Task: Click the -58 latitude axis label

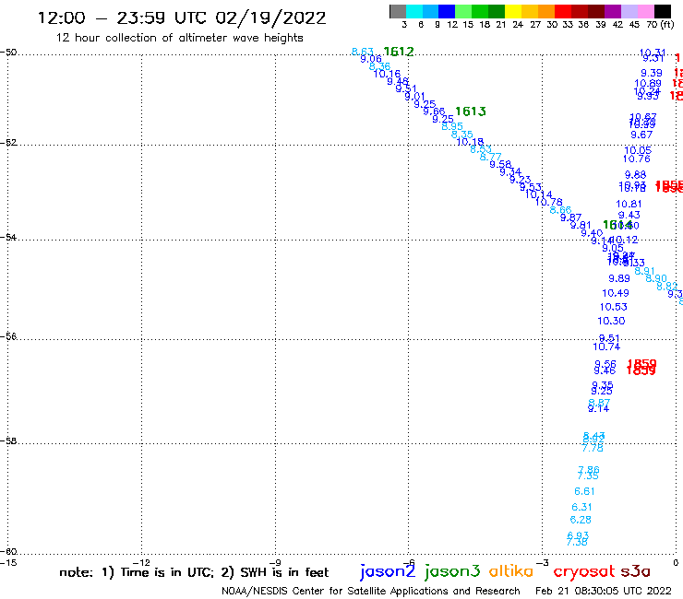Action: (8, 441)
